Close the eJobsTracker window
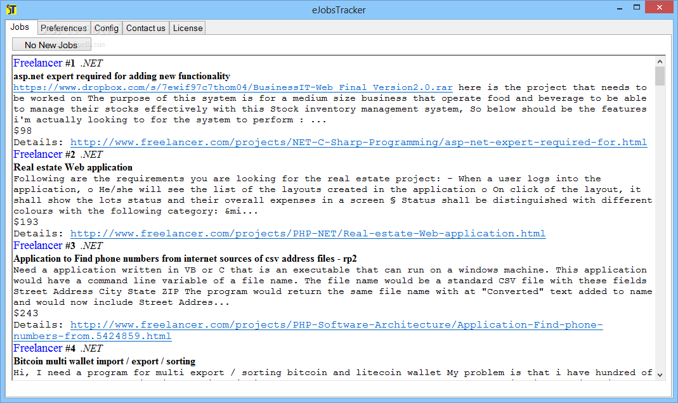Viewport: 678px width, 403px height. pyautogui.click(x=660, y=8)
